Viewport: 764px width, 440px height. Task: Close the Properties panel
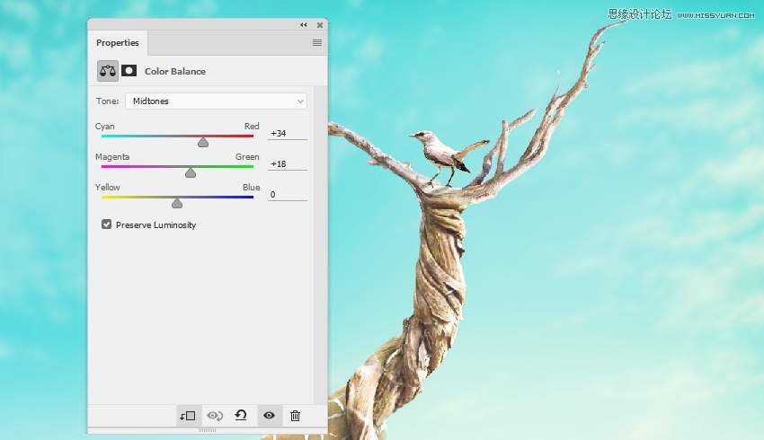pyautogui.click(x=318, y=25)
